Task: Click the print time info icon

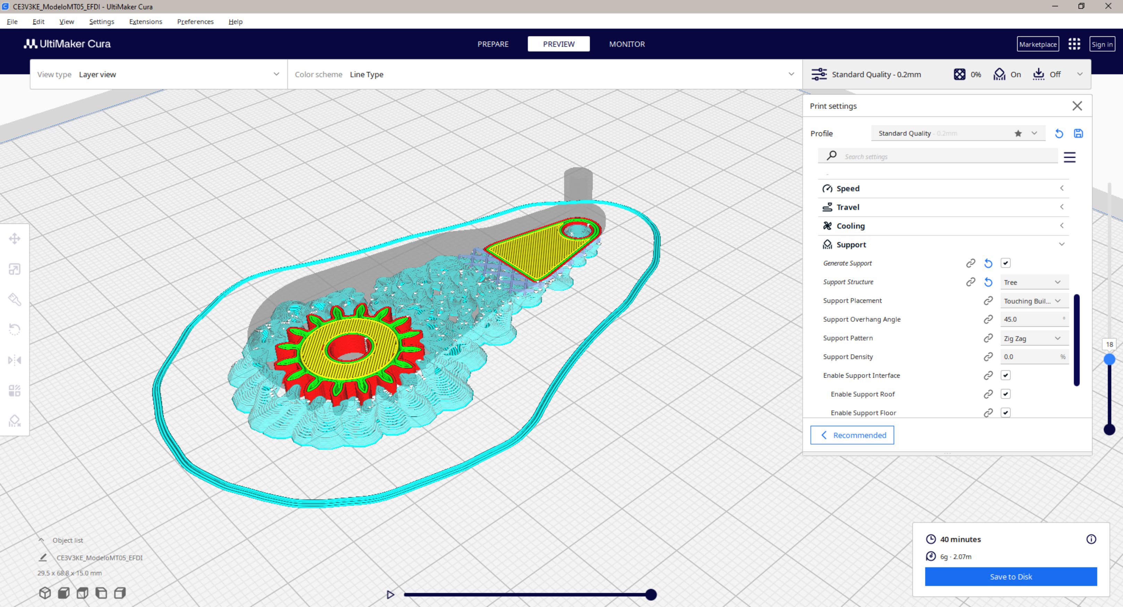Action: pyautogui.click(x=1091, y=539)
